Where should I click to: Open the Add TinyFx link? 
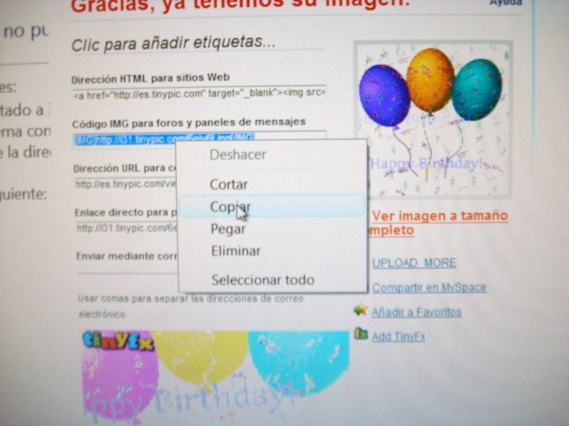[x=398, y=336]
